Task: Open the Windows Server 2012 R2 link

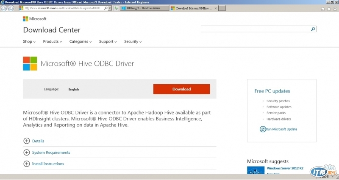Action: [285, 168]
